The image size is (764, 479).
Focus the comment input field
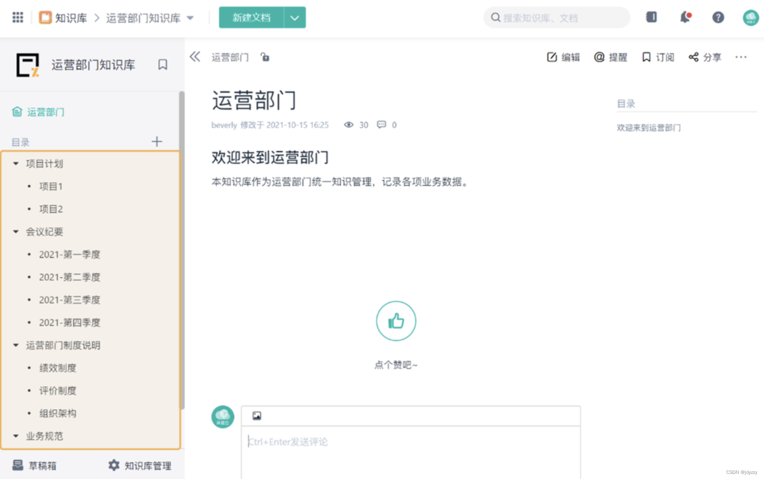410,451
